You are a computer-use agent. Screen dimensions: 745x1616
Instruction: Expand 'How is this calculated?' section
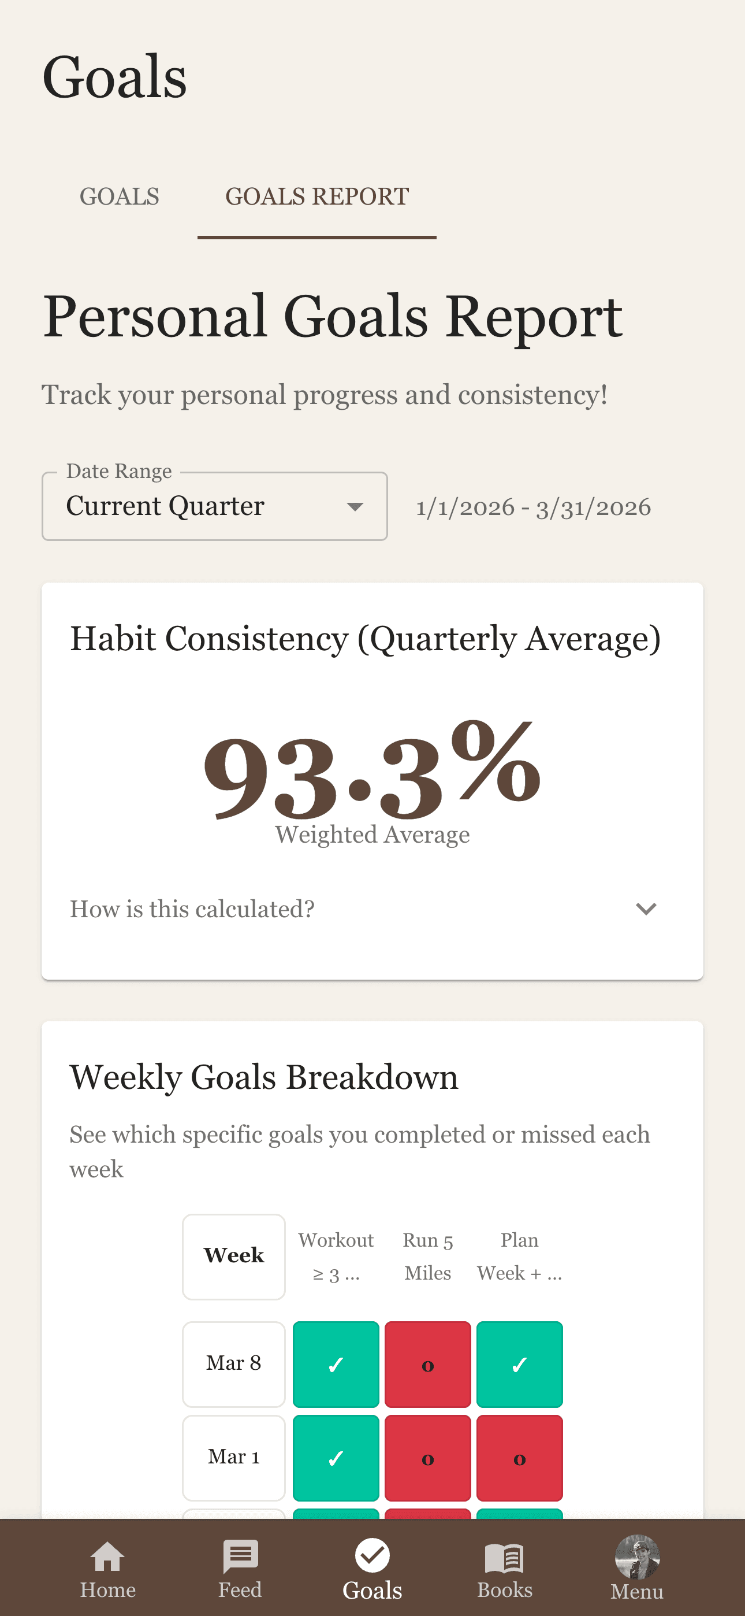pyautogui.click(x=647, y=909)
